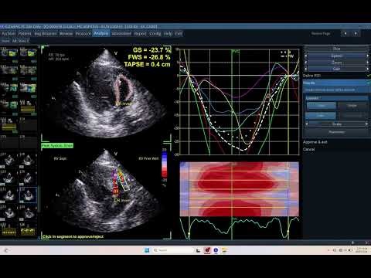Open the Report tab
The image size is (371, 278).
(x=140, y=34)
